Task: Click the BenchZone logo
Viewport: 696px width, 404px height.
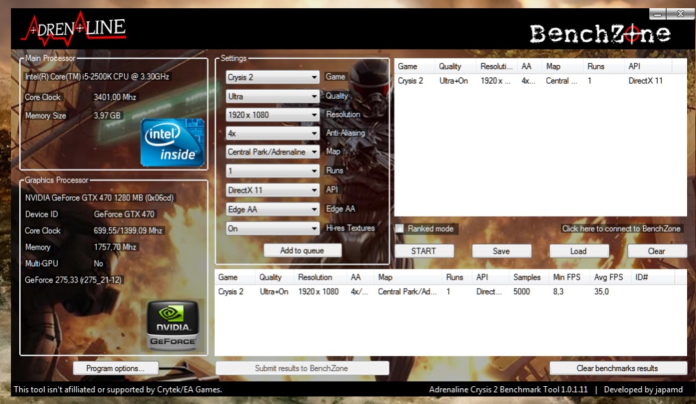Action: click(x=600, y=34)
